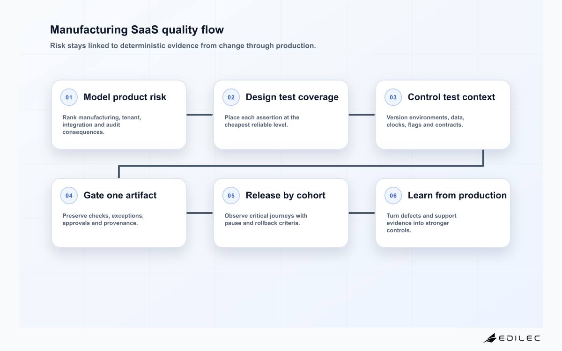Click the Edilec logo icon
This screenshot has width=562, height=351.
pos(489,338)
